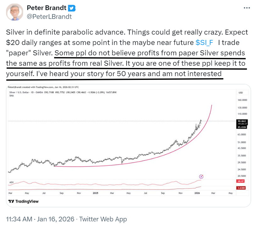Click the USD currency label on chart
257x228 pixels.
point(242,93)
